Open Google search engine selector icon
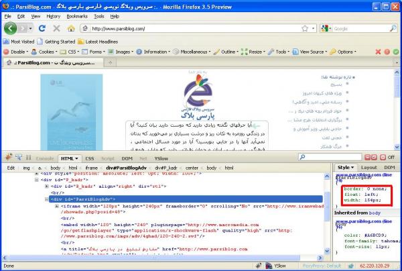Viewport: 402px width, 271px height. 326,28
